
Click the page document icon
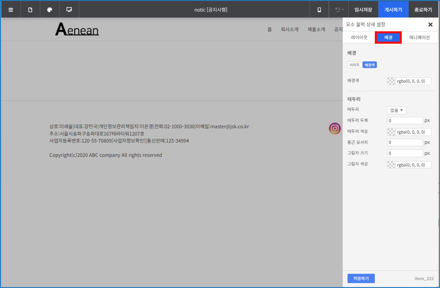point(30,10)
